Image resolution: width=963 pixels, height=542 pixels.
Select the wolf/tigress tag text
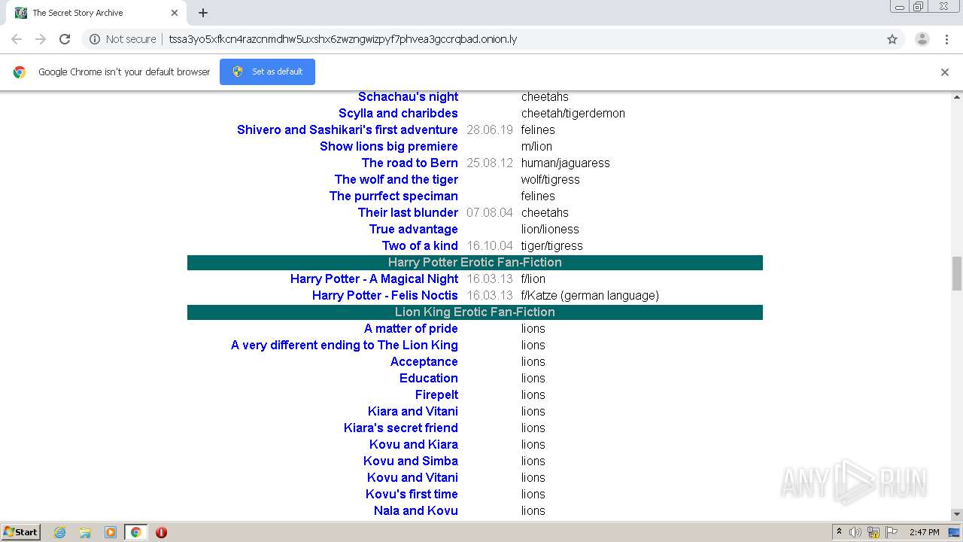click(551, 179)
